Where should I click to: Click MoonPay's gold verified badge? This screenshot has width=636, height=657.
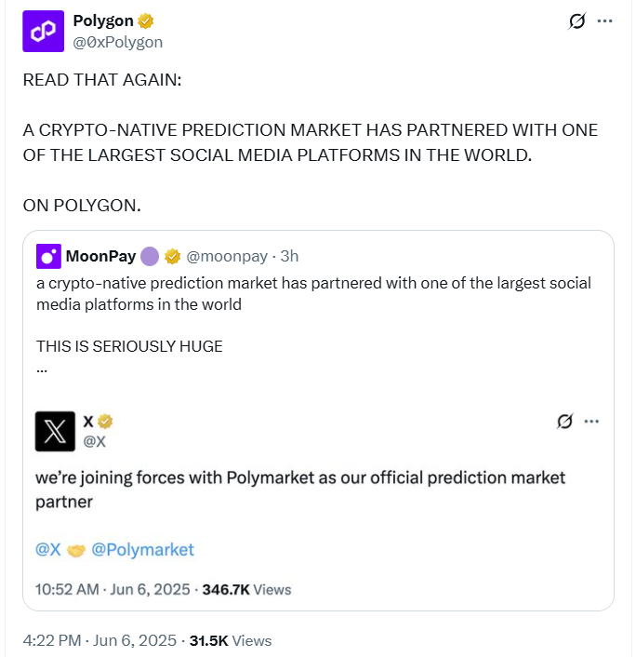point(172,256)
